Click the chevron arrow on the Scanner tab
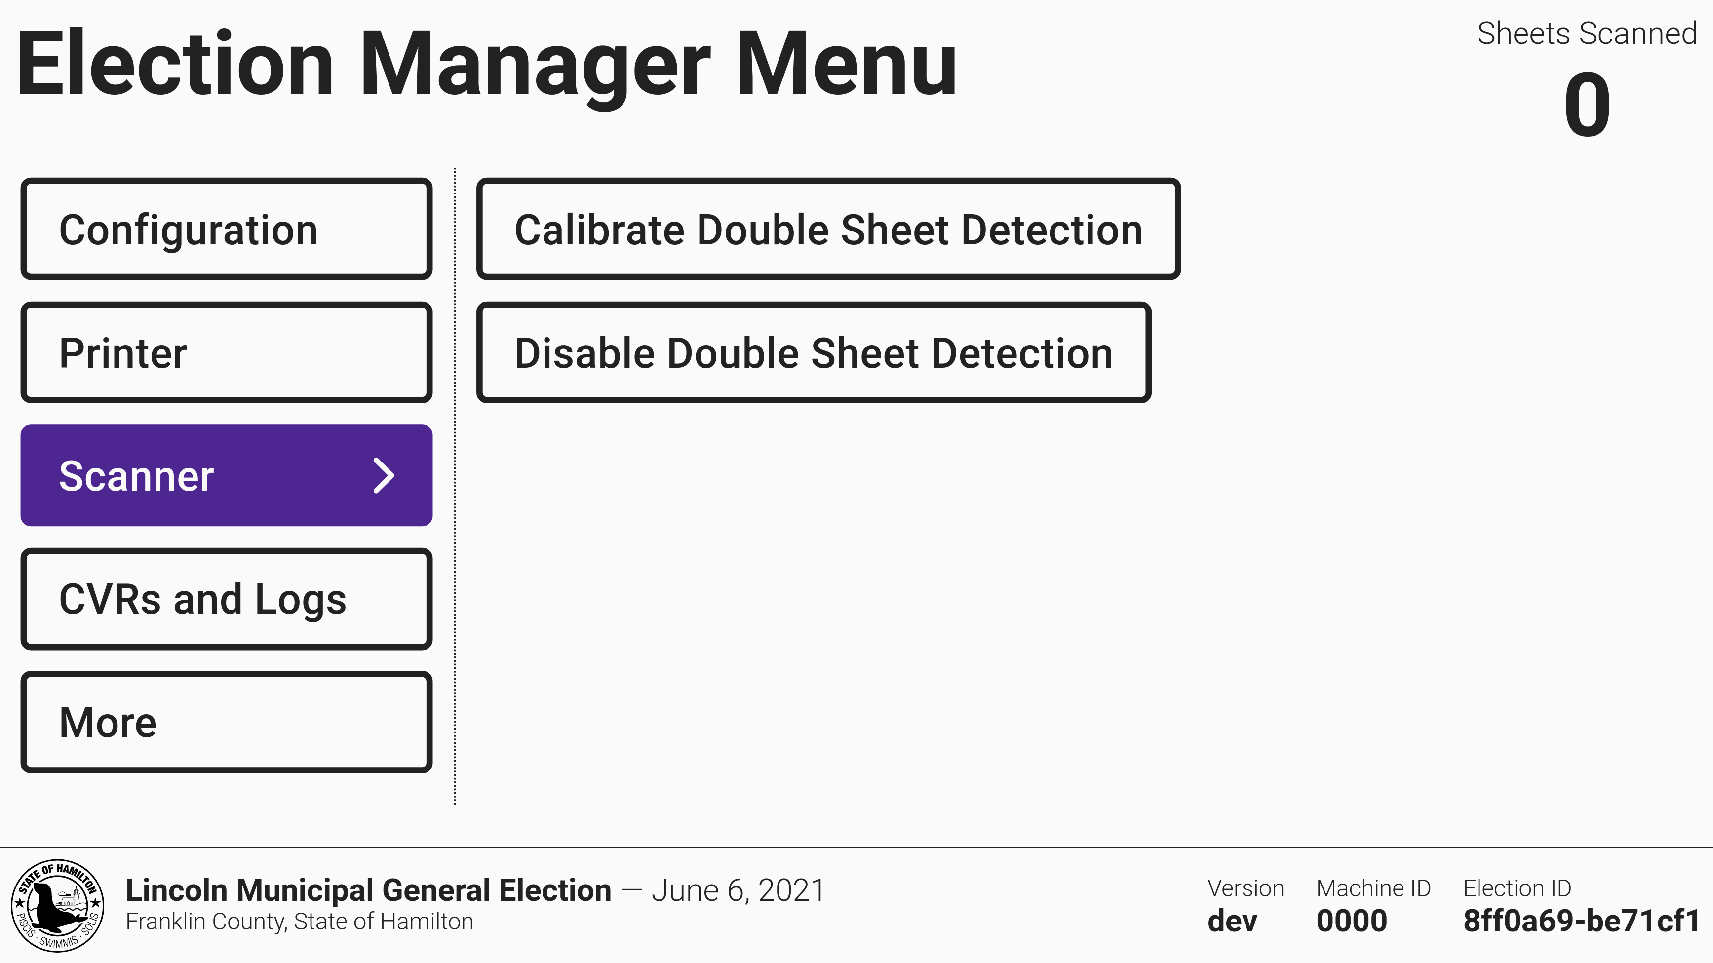The image size is (1713, 963). pyautogui.click(x=384, y=475)
